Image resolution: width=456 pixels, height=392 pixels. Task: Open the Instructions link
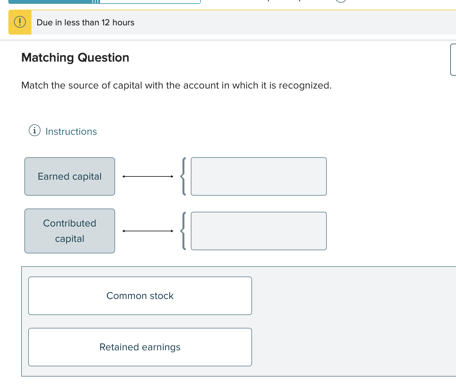71,132
